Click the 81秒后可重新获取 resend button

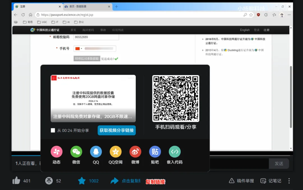click(x=87, y=58)
